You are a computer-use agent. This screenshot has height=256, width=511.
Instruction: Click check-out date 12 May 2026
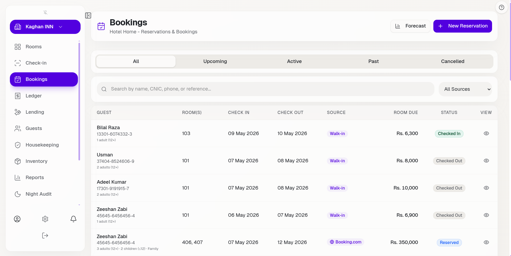tap(292, 242)
